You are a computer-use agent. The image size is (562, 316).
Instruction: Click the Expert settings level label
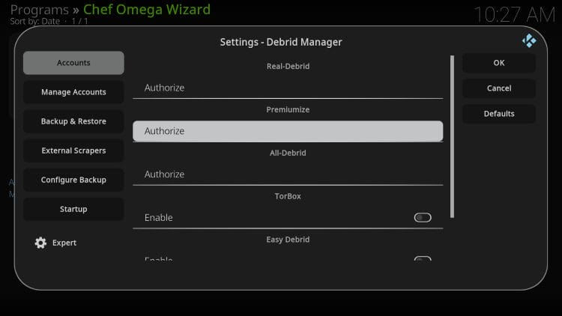(x=64, y=243)
